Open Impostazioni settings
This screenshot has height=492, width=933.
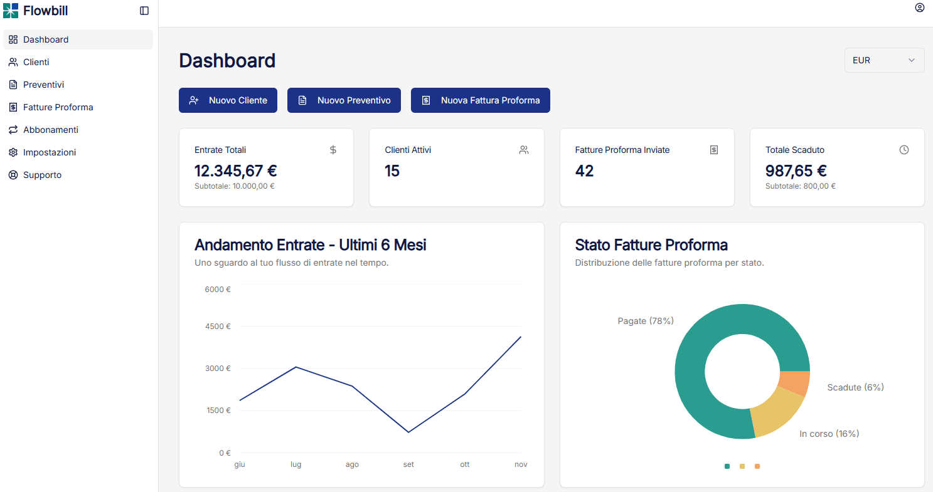click(x=49, y=152)
